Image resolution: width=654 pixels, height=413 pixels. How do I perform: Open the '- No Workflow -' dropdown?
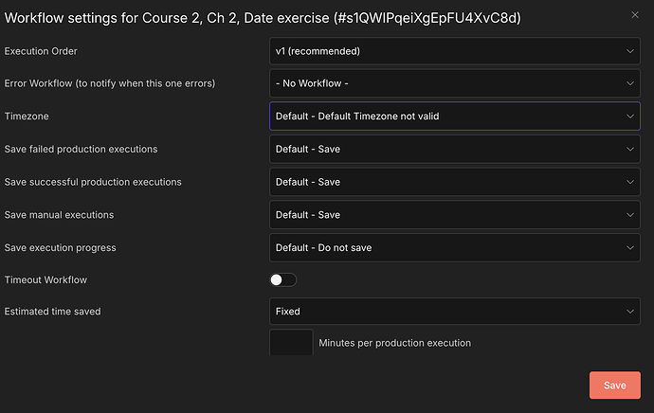445,83
